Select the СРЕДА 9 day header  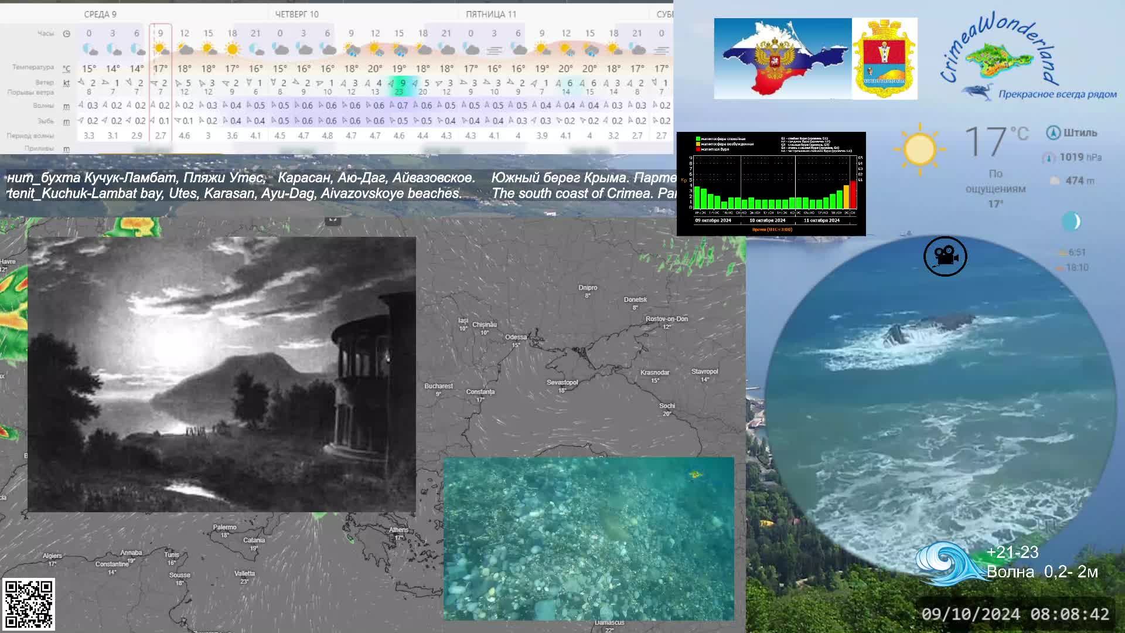pyautogui.click(x=100, y=14)
